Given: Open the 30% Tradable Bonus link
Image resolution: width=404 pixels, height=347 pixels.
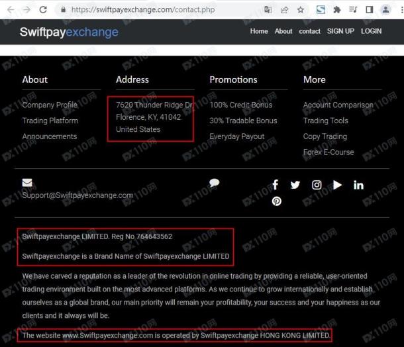Looking at the screenshot, I should point(243,121).
